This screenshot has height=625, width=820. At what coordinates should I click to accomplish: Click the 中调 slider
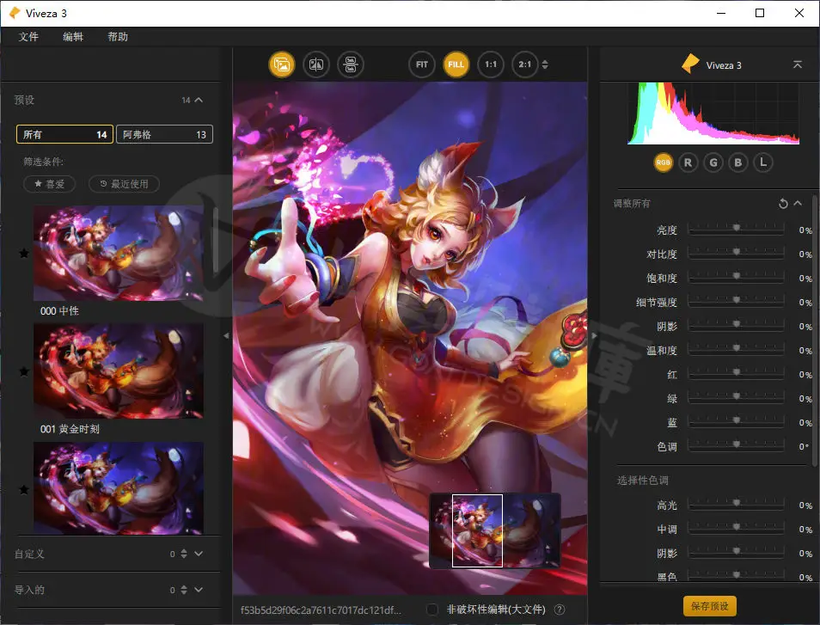tap(736, 528)
